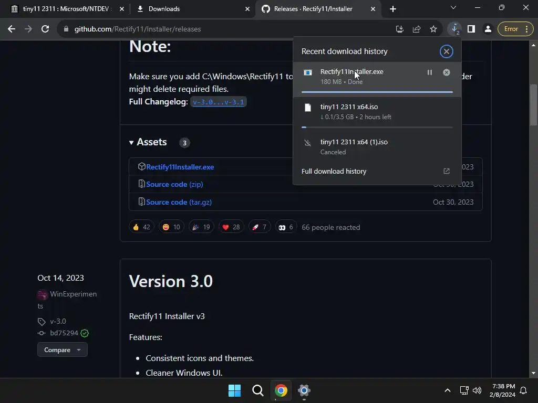Click the install app icon in address bar
The width and height of the screenshot is (538, 403).
coord(400,29)
